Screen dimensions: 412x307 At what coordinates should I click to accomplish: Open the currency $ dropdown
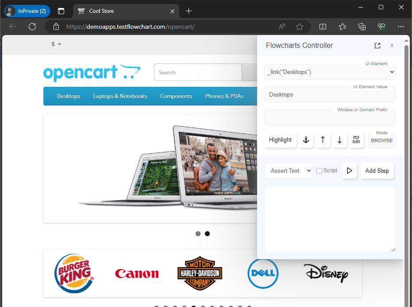pos(56,44)
